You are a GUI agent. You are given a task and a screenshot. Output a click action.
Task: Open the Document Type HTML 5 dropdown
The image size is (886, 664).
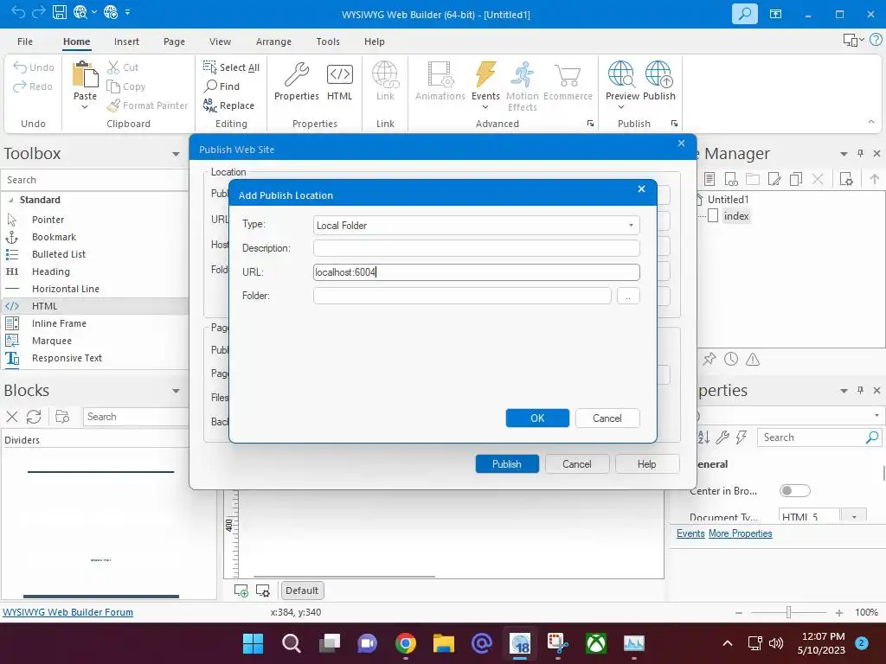click(854, 517)
